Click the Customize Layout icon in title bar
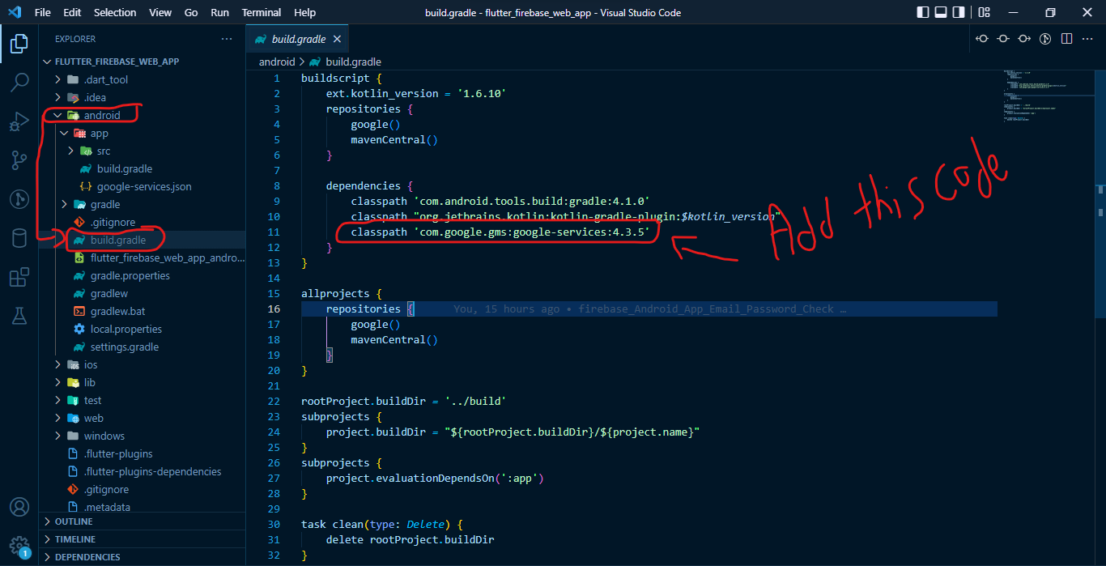The image size is (1106, 566). point(984,12)
